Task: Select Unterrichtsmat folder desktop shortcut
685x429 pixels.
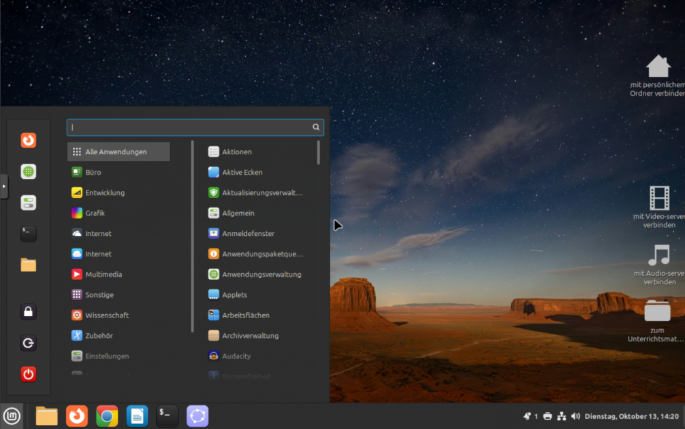Action: pyautogui.click(x=656, y=321)
